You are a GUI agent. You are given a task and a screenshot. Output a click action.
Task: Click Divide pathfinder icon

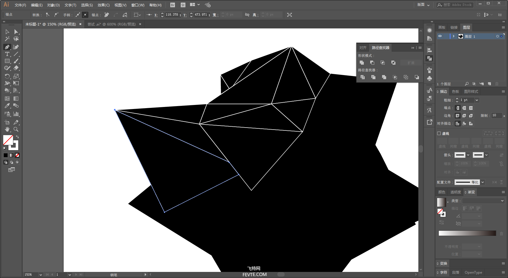pos(363,77)
